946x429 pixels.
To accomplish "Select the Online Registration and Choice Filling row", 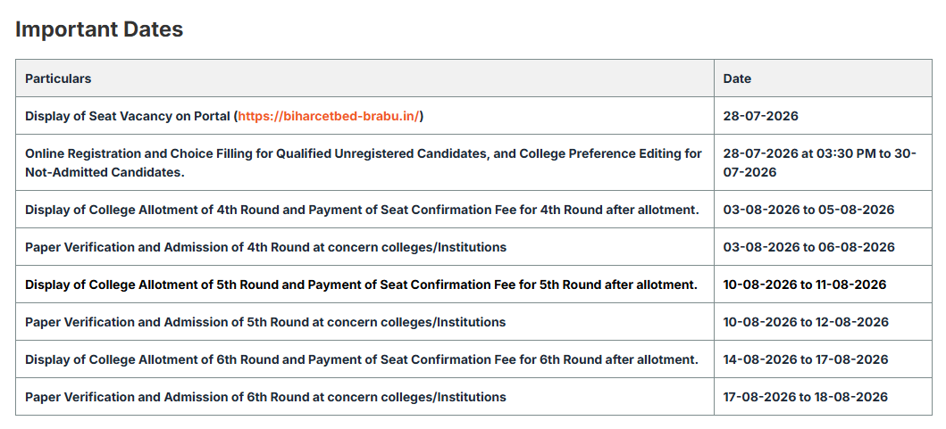I will click(364, 162).
